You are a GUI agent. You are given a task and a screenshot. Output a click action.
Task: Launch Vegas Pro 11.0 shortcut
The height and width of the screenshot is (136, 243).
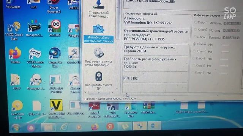pyautogui.click(x=55, y=57)
